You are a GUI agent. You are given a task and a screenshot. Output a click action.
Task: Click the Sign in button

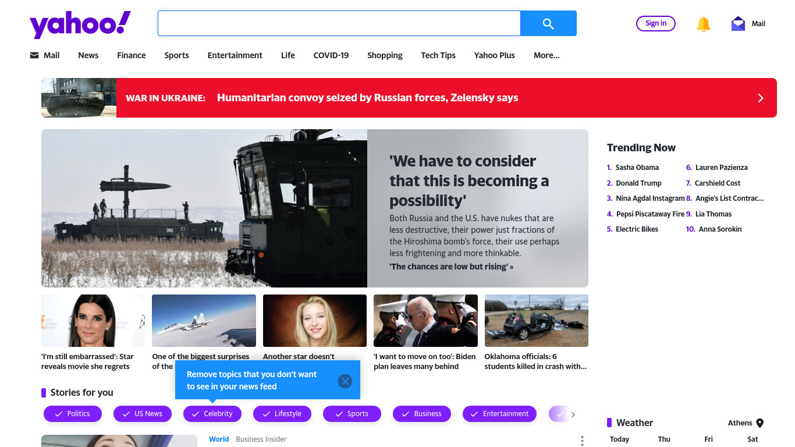coord(656,23)
